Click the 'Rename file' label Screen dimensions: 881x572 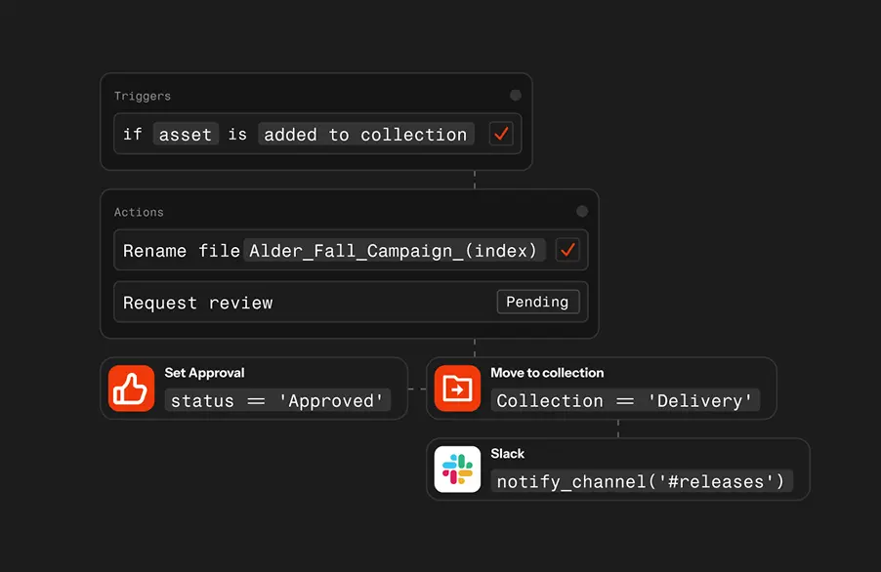pos(182,250)
